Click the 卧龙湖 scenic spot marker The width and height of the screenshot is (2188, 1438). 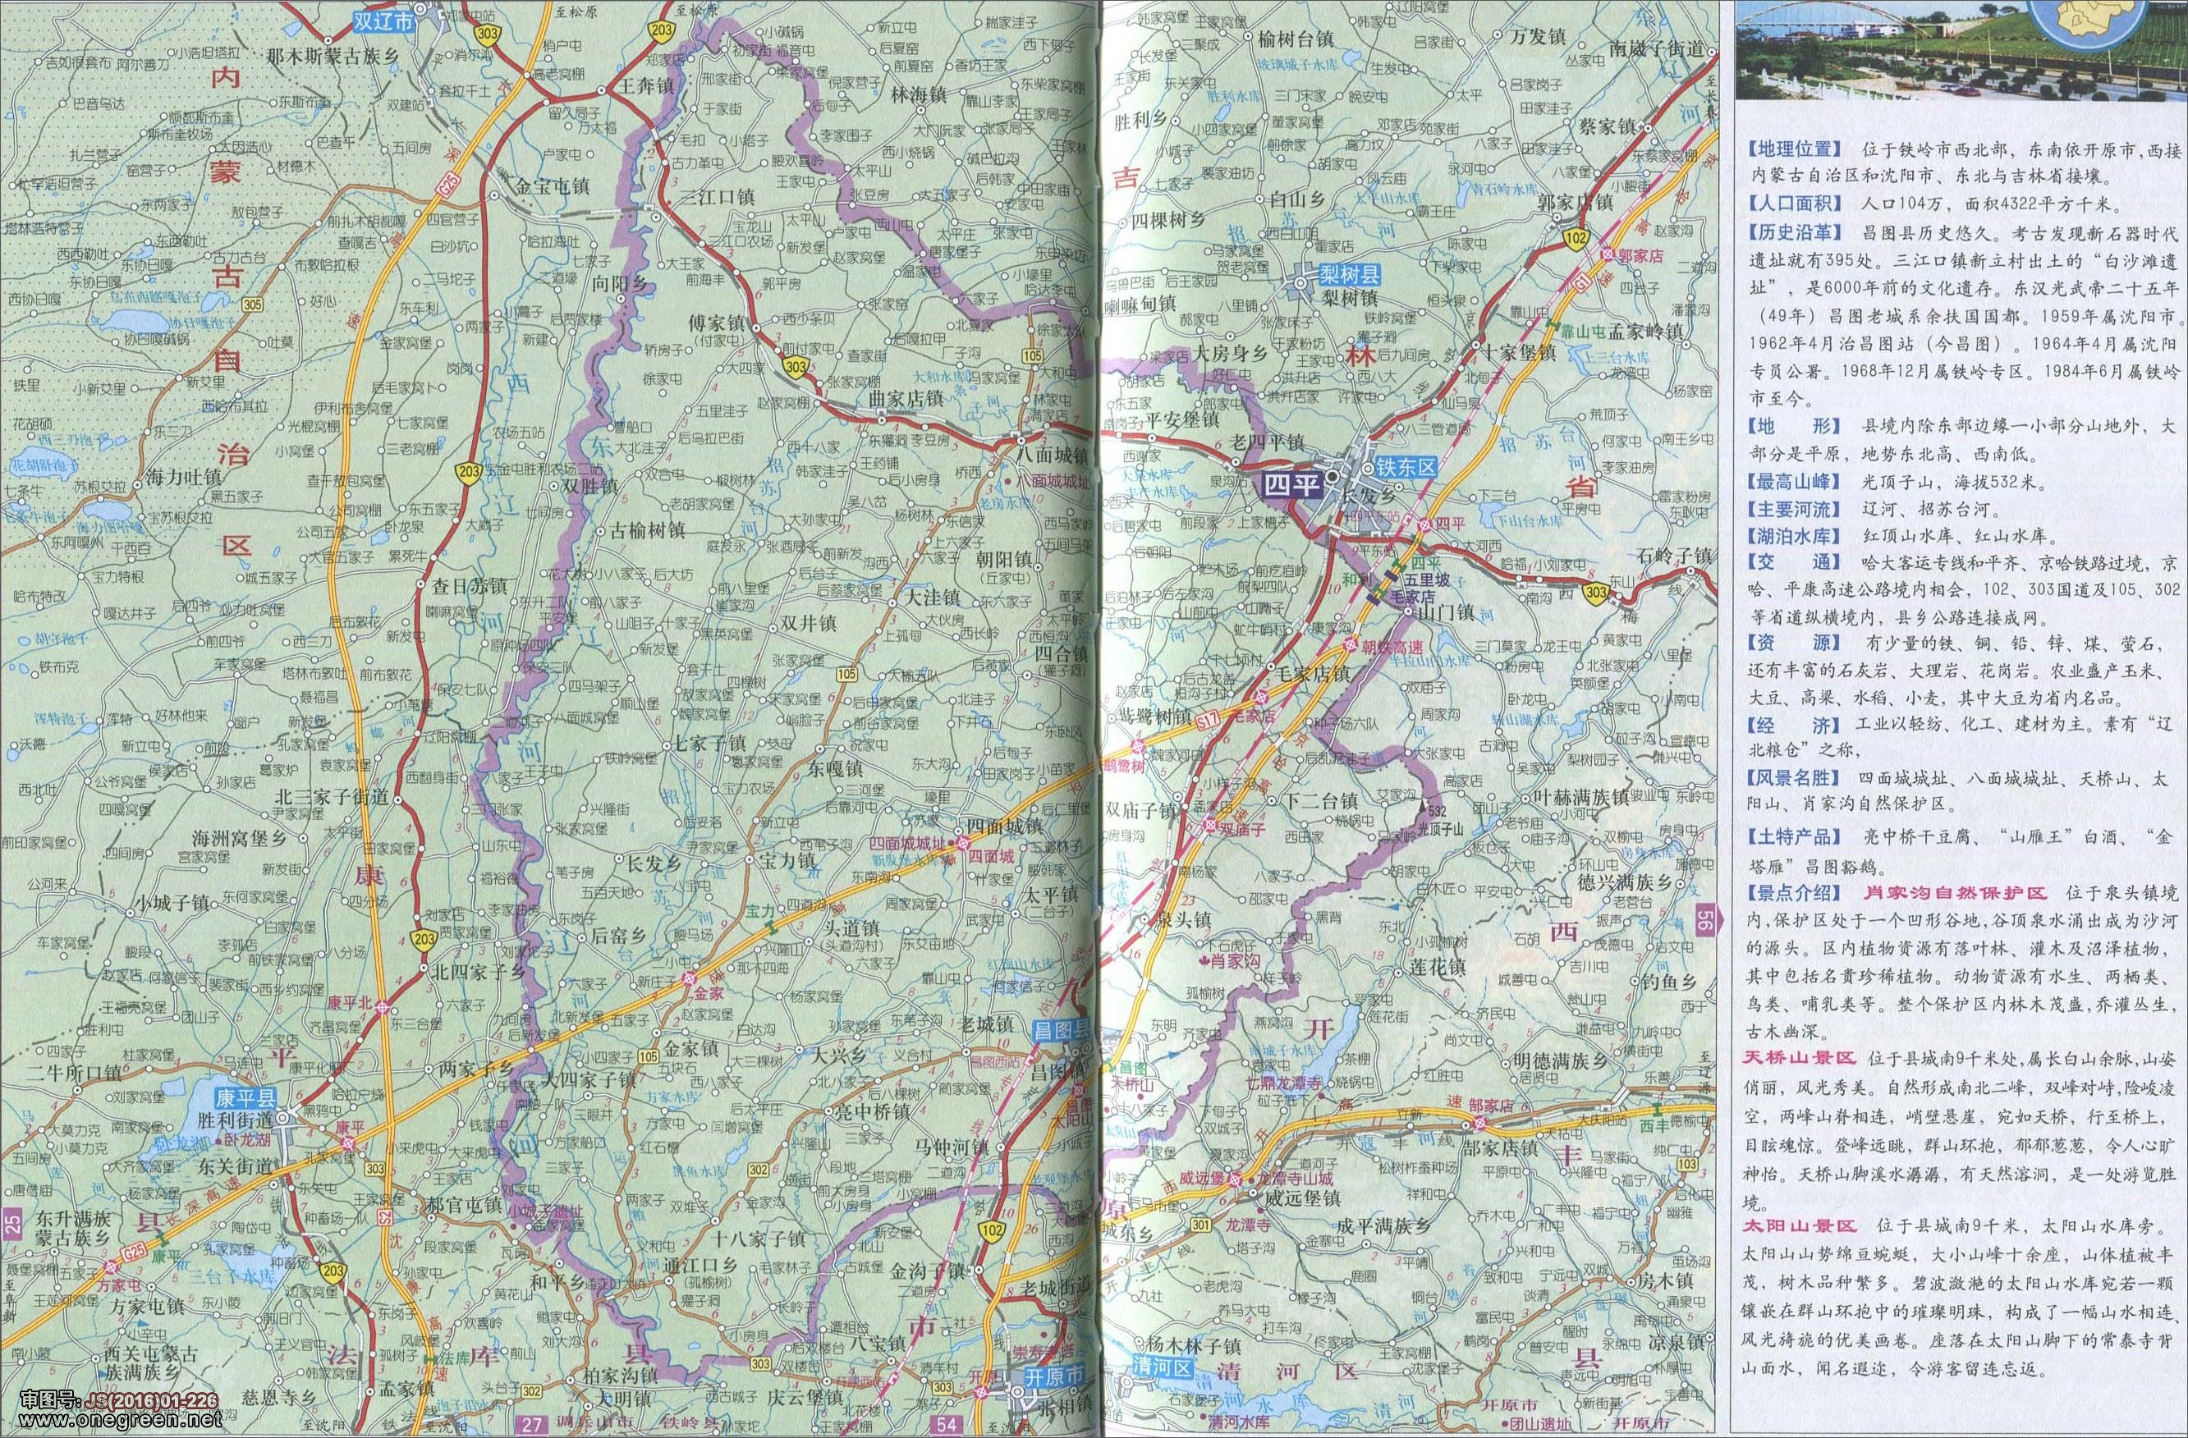coord(218,1139)
